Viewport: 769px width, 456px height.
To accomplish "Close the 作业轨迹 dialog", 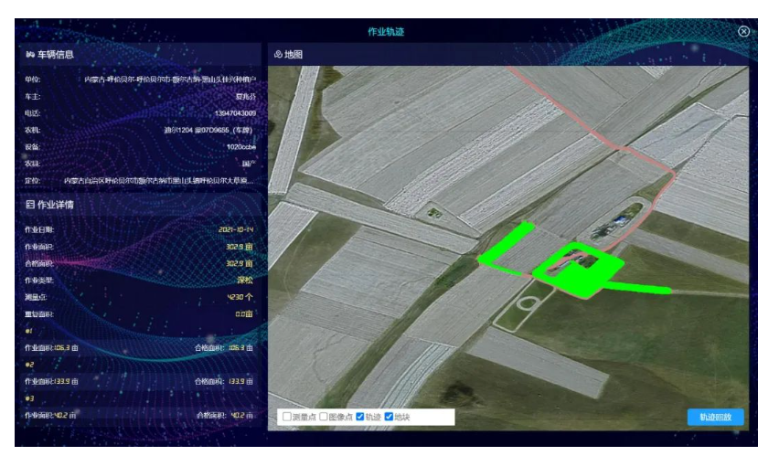I will (743, 32).
